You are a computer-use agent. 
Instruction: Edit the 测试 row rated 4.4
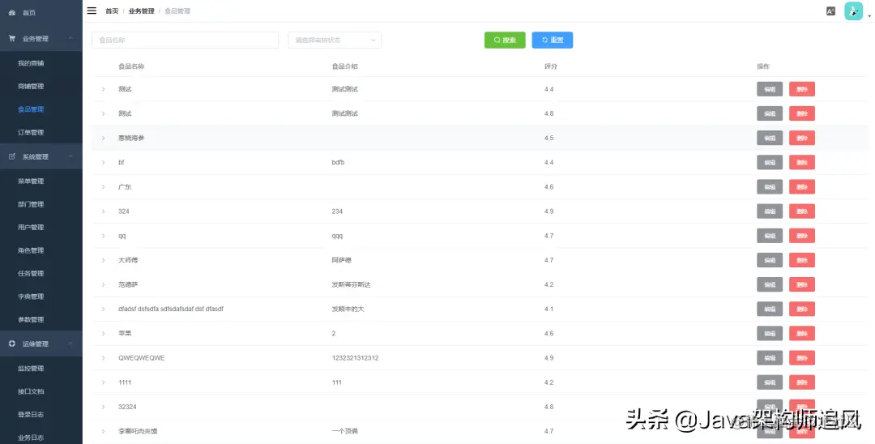pyautogui.click(x=770, y=89)
